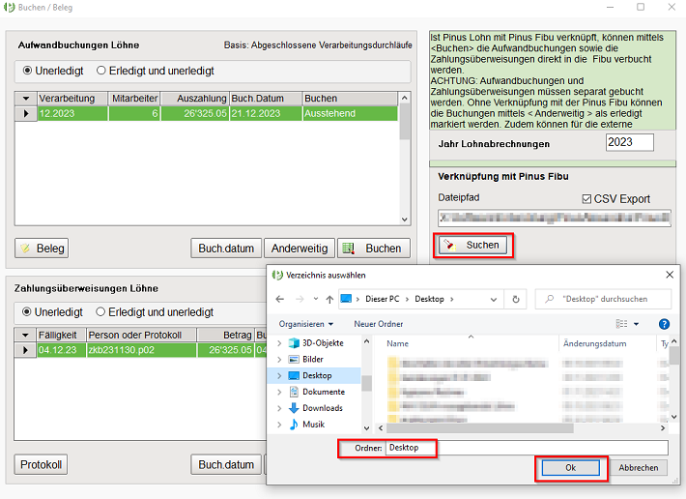Click the Auszahlung column header

pos(195,99)
